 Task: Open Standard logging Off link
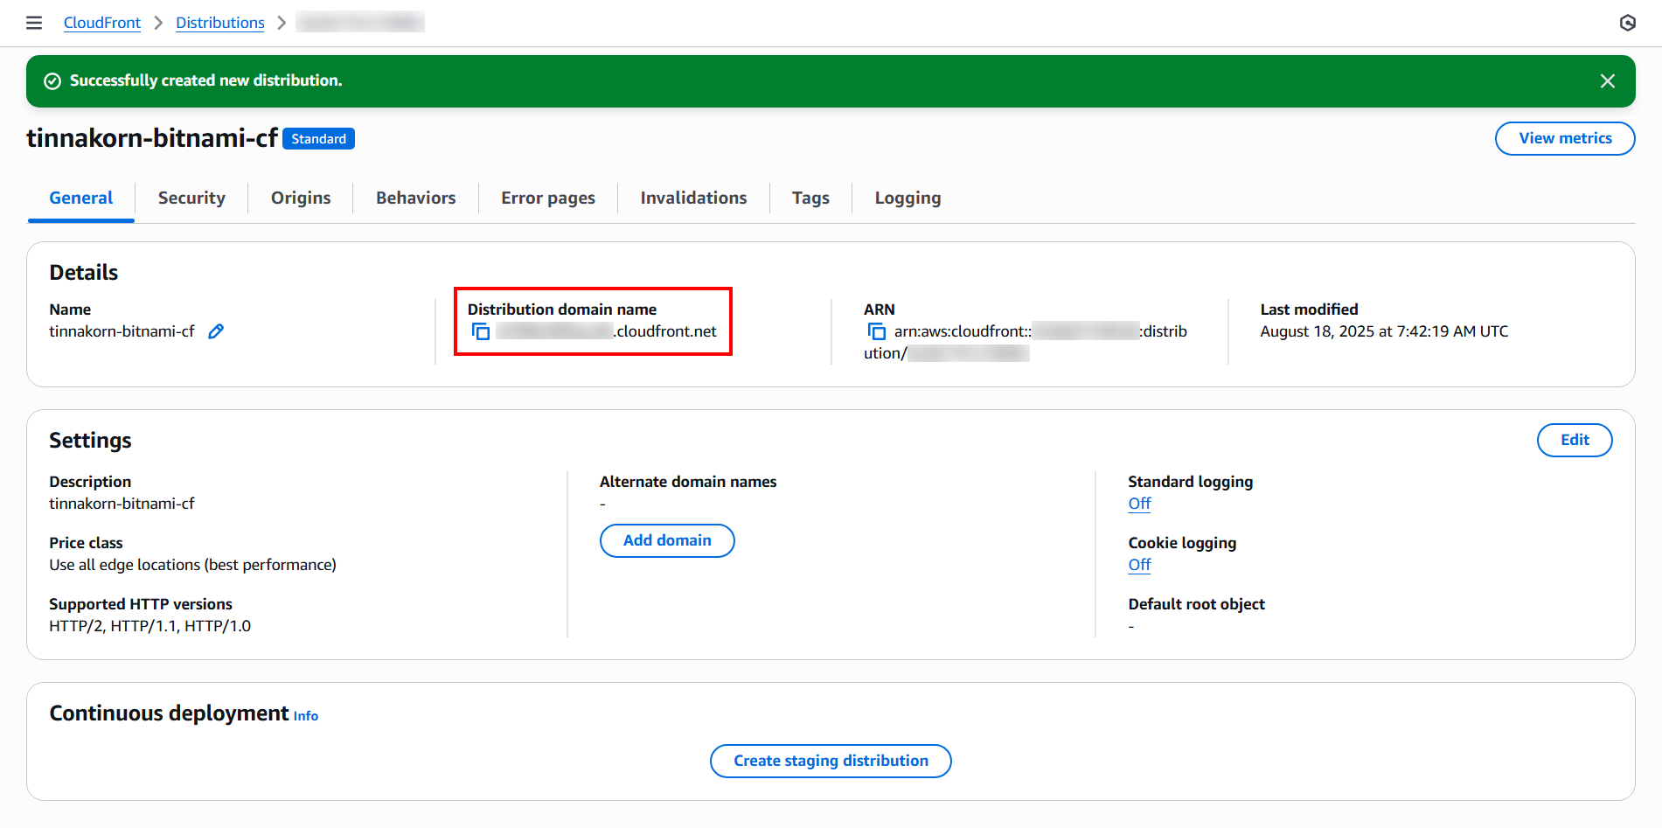(1139, 504)
